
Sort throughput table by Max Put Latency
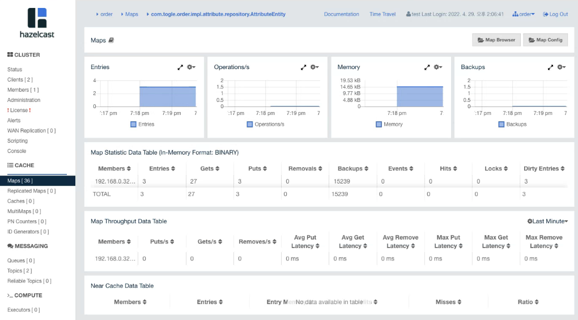pos(448,242)
